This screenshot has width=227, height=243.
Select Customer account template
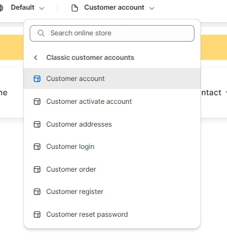coord(112,79)
